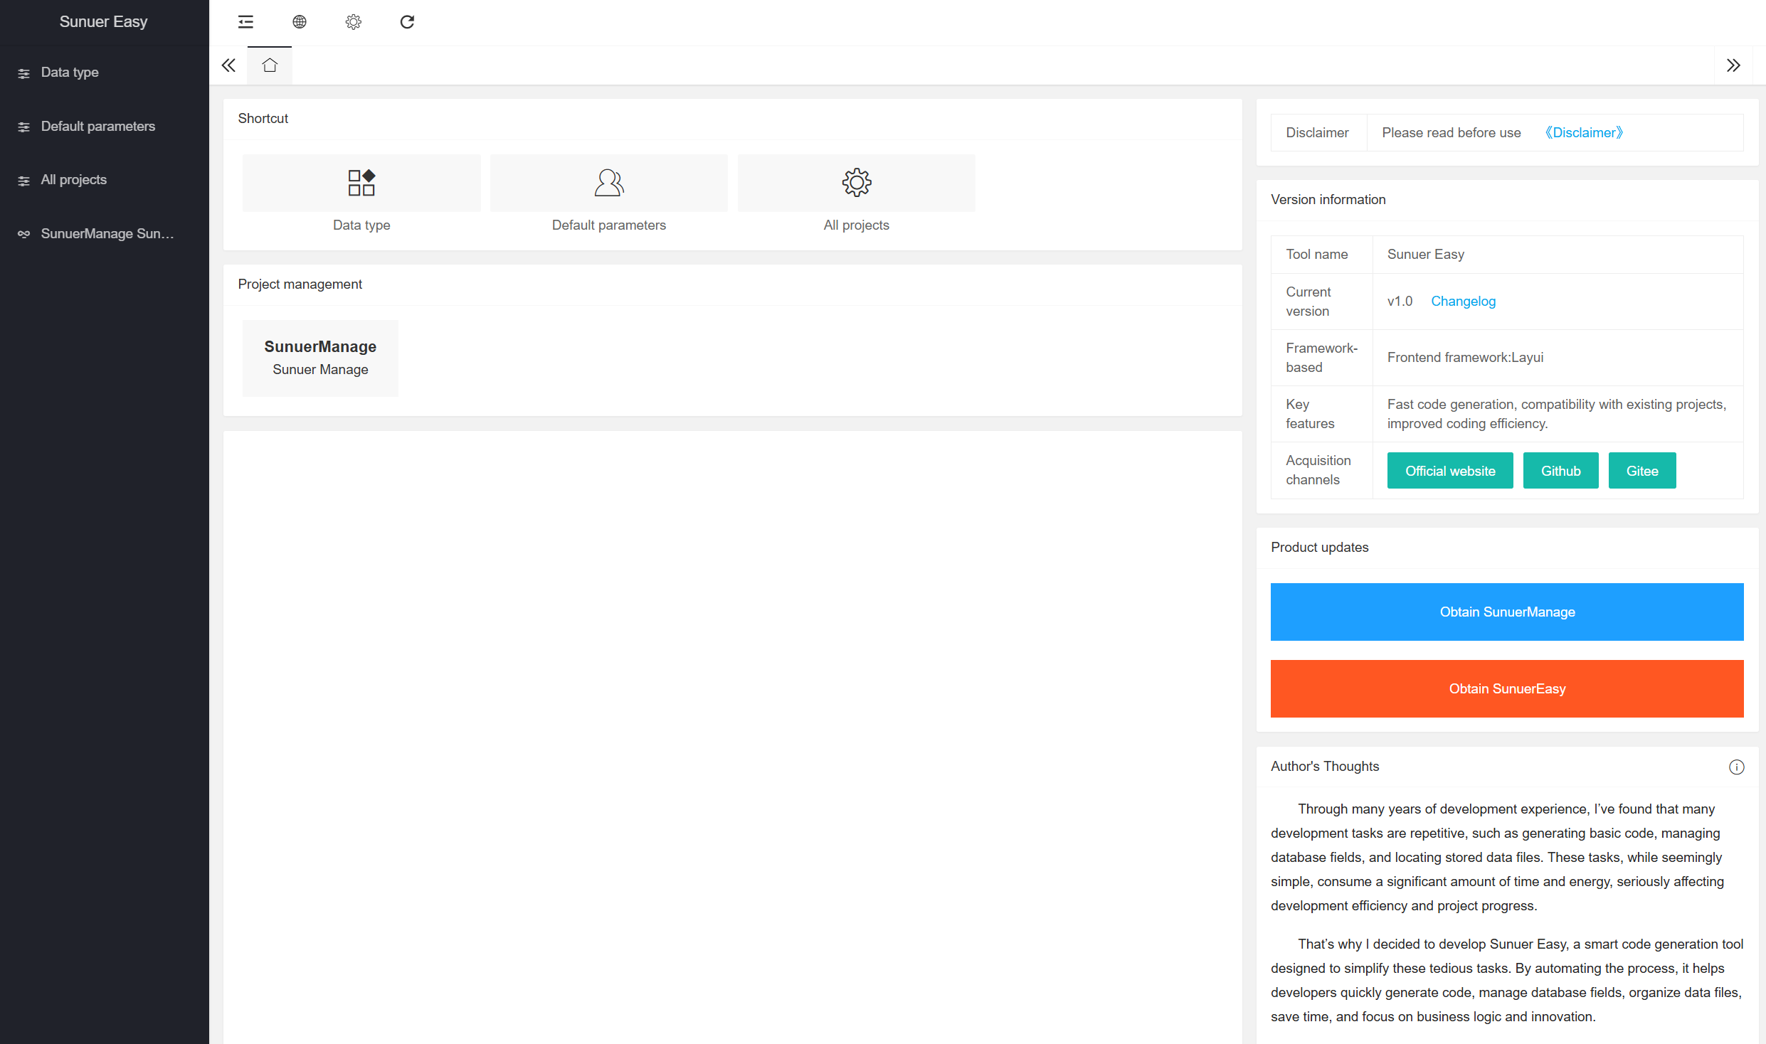Click the Shortcut panel heading
This screenshot has height=1044, width=1766.
[x=263, y=119]
